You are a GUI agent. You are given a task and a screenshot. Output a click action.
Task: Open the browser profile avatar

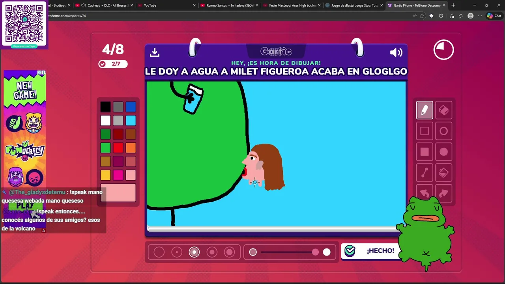click(470, 16)
